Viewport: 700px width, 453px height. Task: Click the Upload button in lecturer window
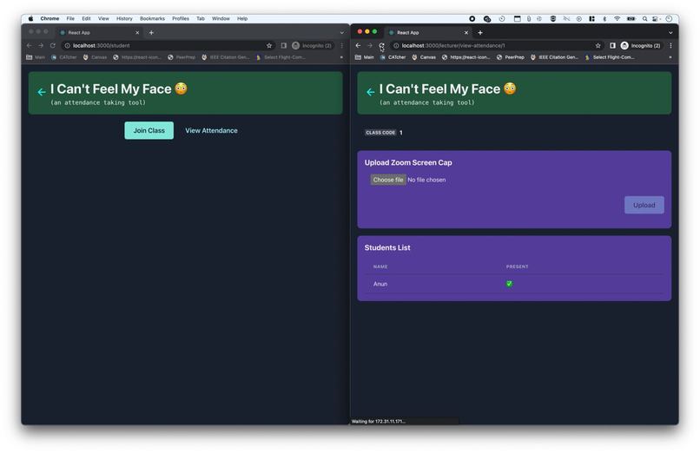[x=644, y=205]
